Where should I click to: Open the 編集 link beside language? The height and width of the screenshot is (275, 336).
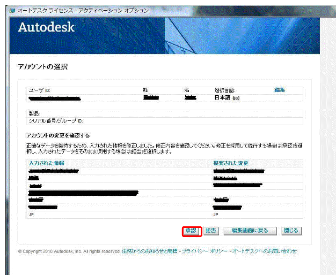(x=280, y=90)
